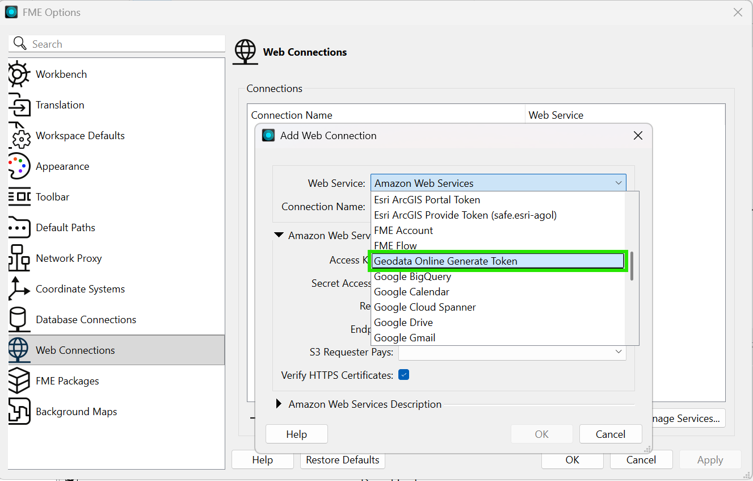Click the Appearance palette icon
Image resolution: width=753 pixels, height=481 pixels.
[x=19, y=166]
